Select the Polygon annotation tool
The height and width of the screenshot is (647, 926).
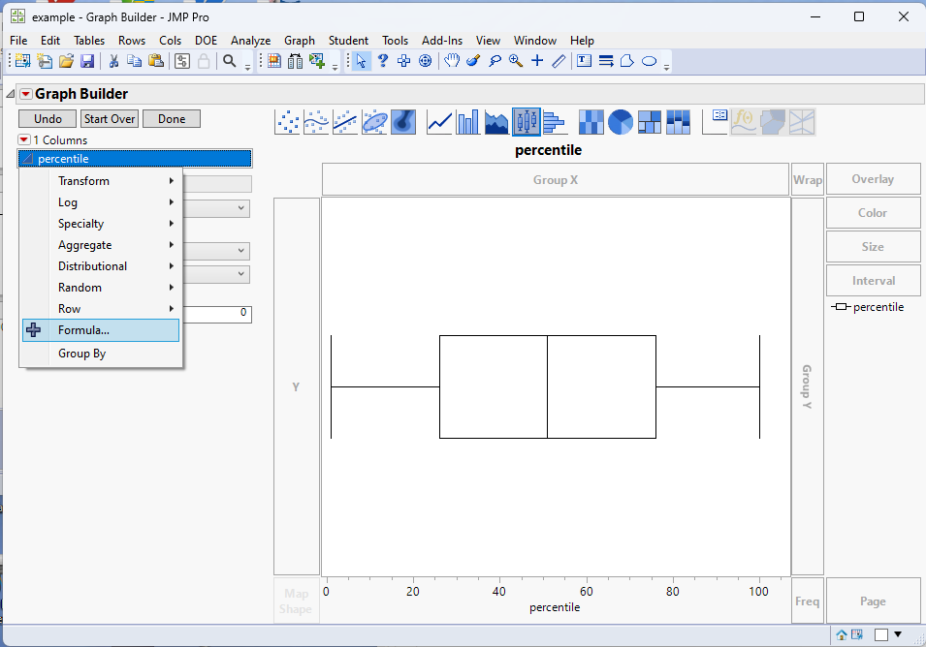click(627, 61)
